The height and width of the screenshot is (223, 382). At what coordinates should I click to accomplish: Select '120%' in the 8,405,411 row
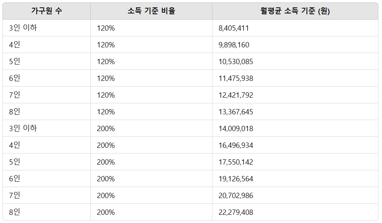[x=106, y=28]
